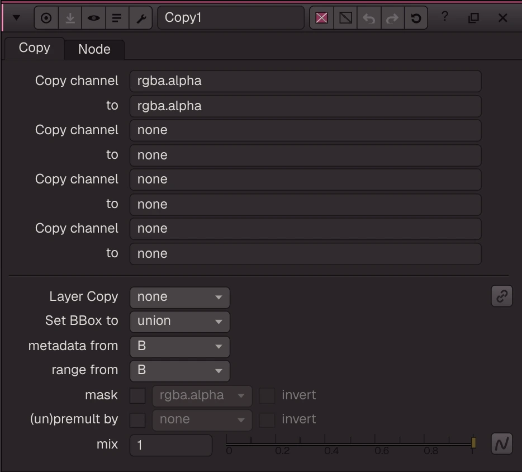Open the wrench edit-knobs icon
The width and height of the screenshot is (522, 472).
coord(140,18)
